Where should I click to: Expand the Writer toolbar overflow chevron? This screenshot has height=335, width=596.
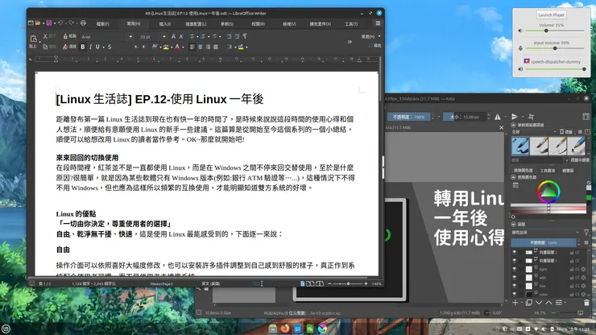click(x=350, y=42)
